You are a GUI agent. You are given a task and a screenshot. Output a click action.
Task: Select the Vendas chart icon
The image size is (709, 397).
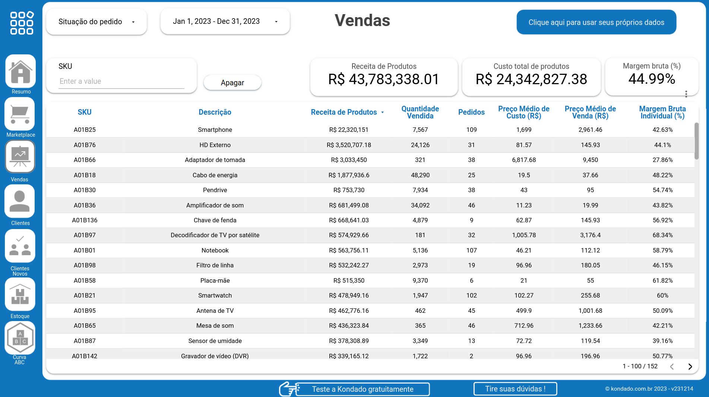20,157
